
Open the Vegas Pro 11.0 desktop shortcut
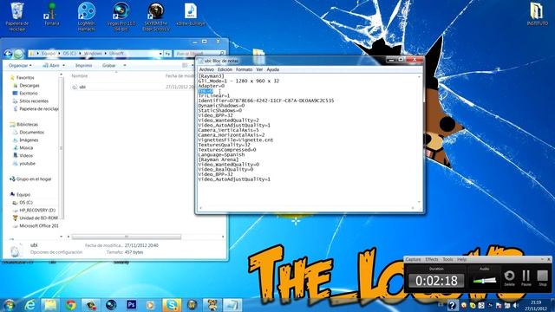tap(121, 16)
